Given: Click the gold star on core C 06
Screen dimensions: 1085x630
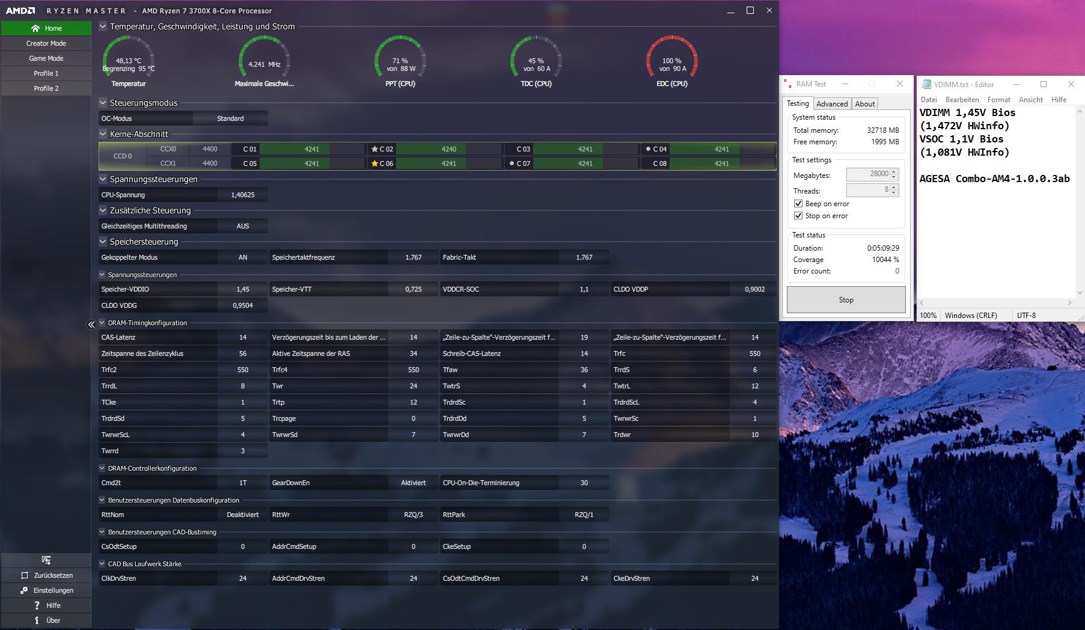Looking at the screenshot, I should (374, 164).
